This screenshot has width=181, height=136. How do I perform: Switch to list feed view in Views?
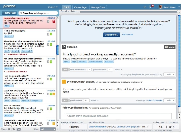[18, 129]
